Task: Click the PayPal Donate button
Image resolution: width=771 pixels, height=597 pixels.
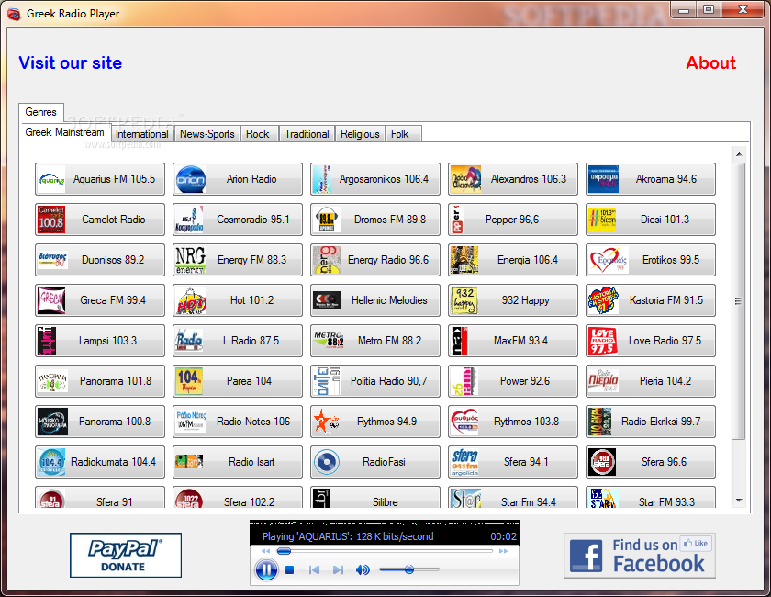Action: (126, 555)
